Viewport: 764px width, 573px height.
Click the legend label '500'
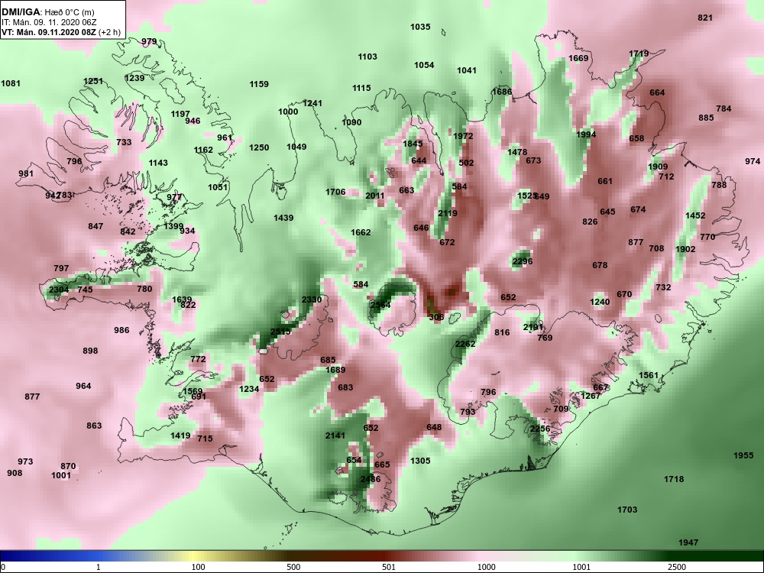pos(294,567)
